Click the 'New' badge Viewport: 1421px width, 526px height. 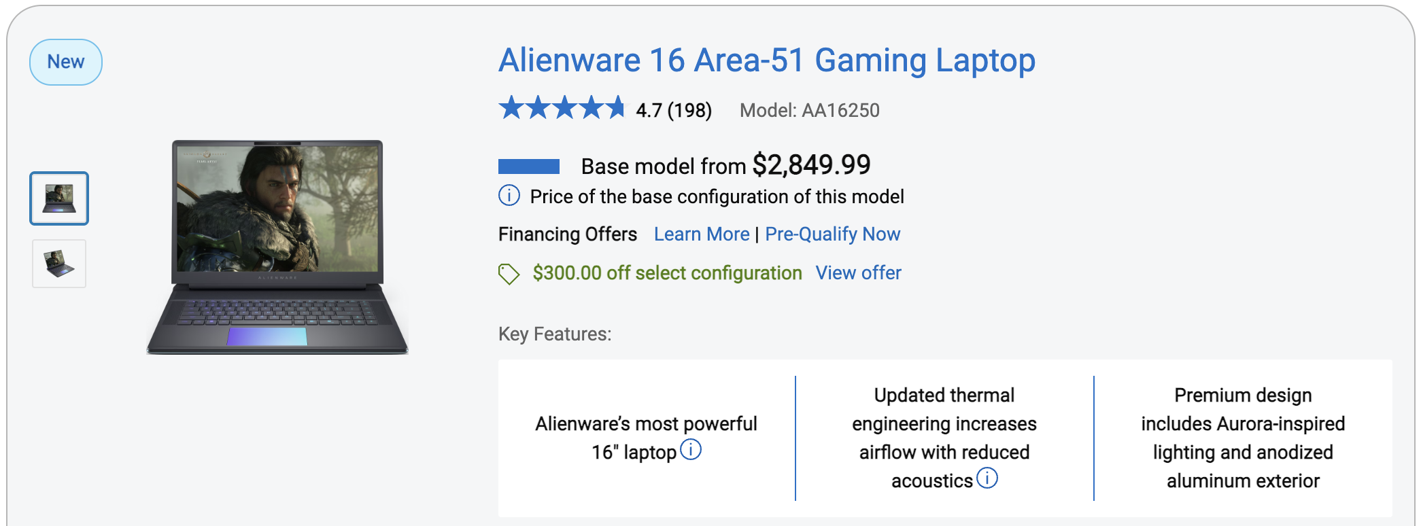click(66, 62)
